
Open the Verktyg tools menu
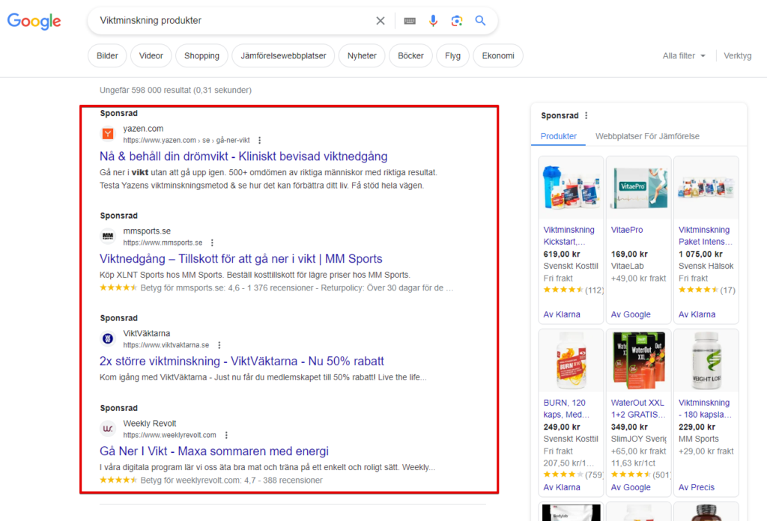(x=737, y=55)
